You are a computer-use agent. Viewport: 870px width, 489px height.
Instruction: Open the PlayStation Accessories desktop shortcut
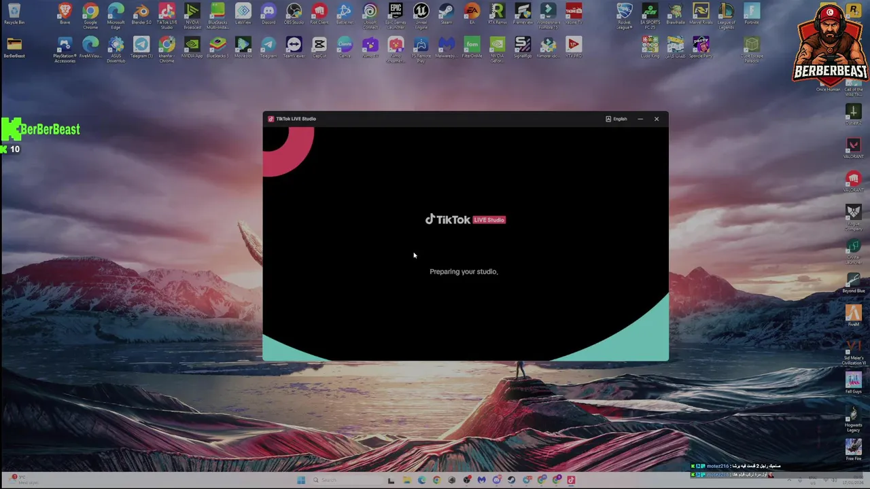click(x=65, y=50)
